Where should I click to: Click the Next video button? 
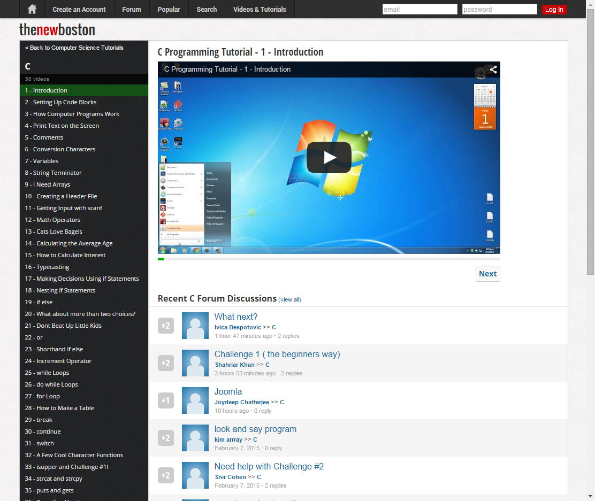487,274
